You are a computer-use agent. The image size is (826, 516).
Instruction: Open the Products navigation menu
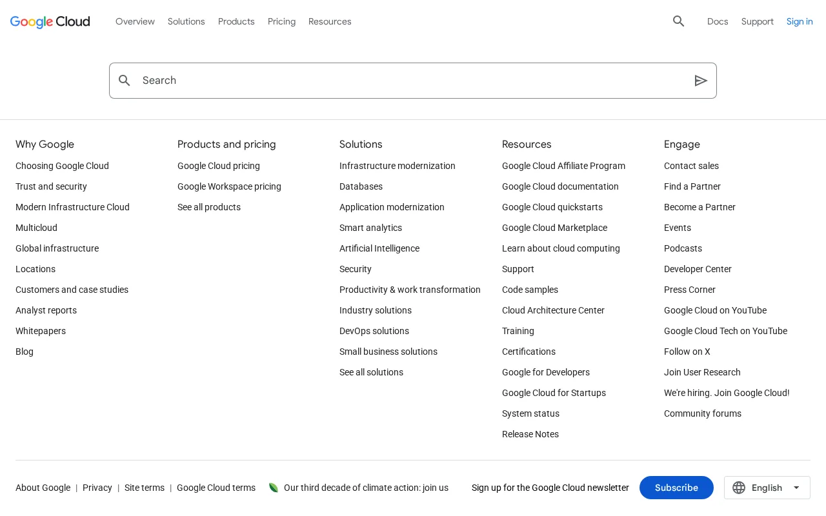(236, 21)
